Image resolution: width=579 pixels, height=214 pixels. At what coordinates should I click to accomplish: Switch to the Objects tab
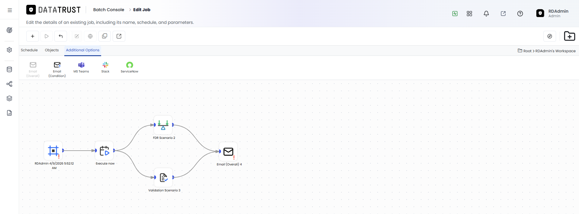point(52,50)
